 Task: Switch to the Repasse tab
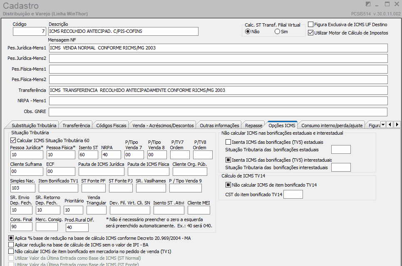click(x=253, y=126)
